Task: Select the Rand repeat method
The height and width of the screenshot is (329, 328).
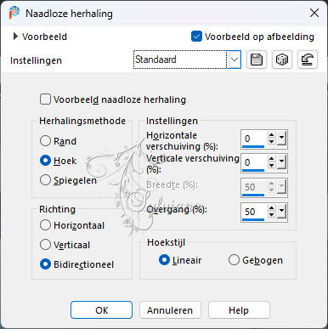Action: [45, 141]
